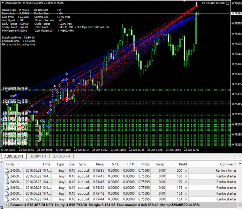Click the order icon for the 0.75444 buy
The height and width of the screenshot is (209, 242).
7,199
